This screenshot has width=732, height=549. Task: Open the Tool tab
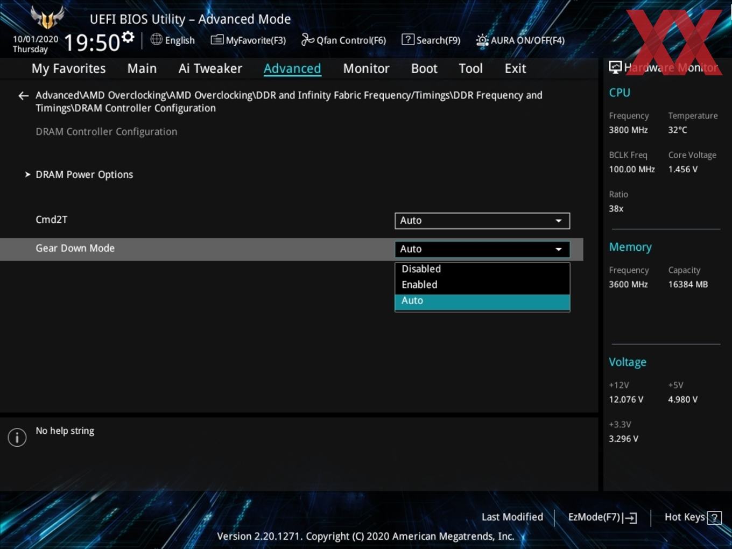pyautogui.click(x=470, y=68)
